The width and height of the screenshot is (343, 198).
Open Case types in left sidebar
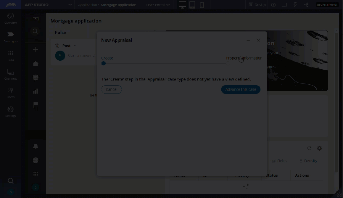[x=10, y=37]
